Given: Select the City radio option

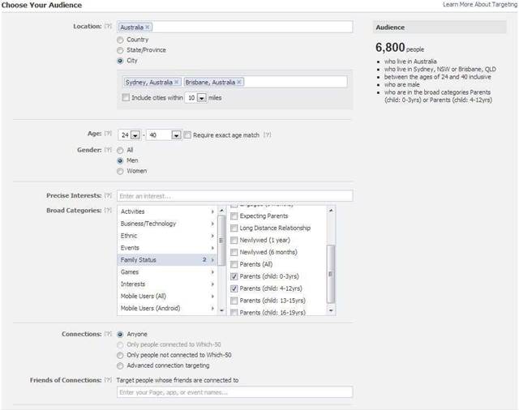Looking at the screenshot, I should pyautogui.click(x=120, y=61).
